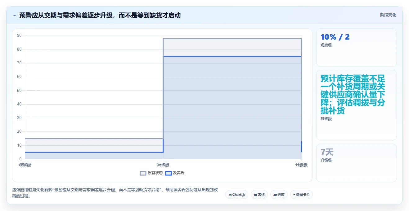409x211 pixels.
Task: Click the lightning icon beside the title
Action: 15,15
